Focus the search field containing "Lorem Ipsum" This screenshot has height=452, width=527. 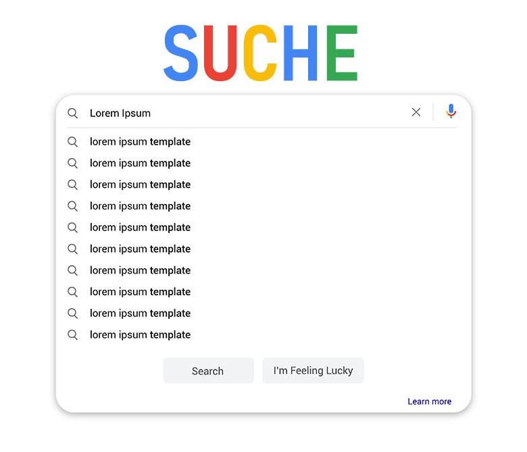(x=243, y=113)
